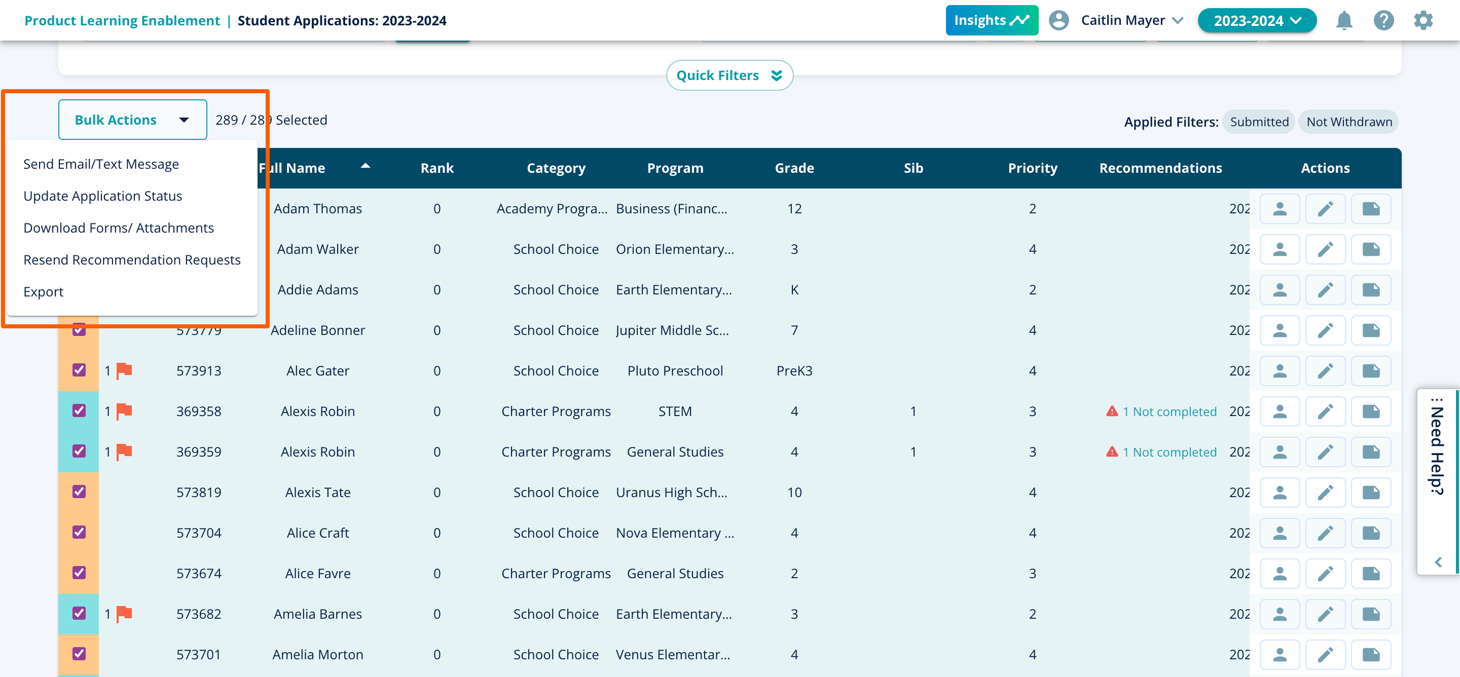Open the settings gear icon
This screenshot has height=677, width=1460.
pos(1422,21)
